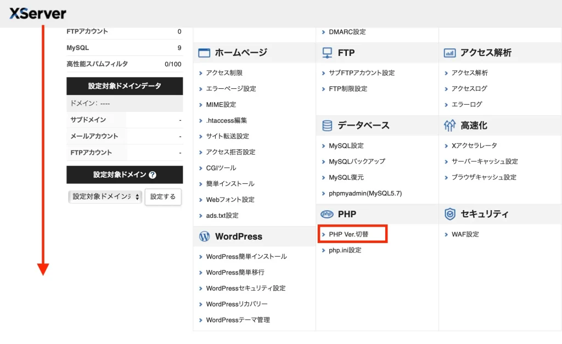
Task: Click the XServer logo
Action: point(38,14)
